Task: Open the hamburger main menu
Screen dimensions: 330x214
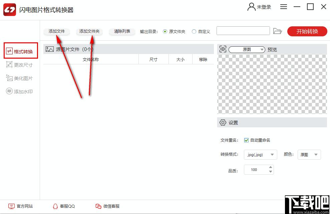Action: (x=284, y=7)
